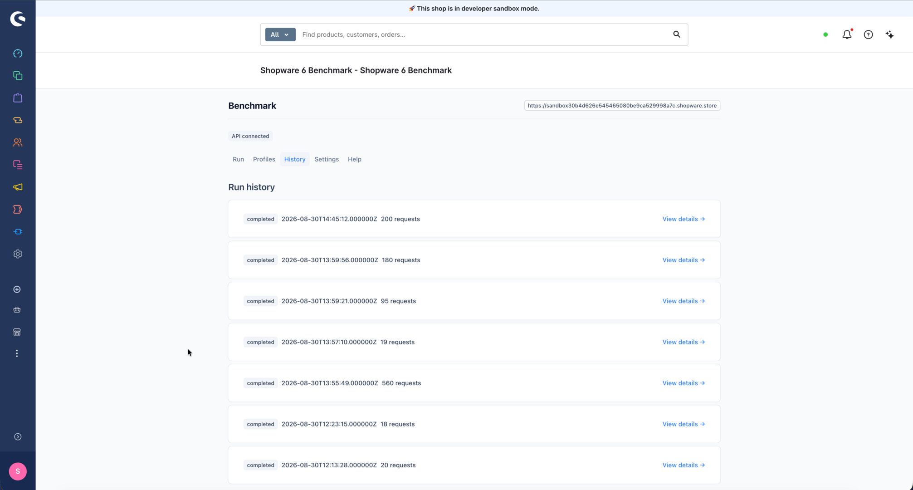This screenshot has width=913, height=490.
Task: Click the "560 requests" text
Action: 401,383
